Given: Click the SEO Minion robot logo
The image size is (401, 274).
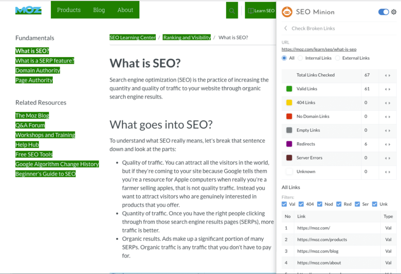Looking at the screenshot, I should [x=287, y=12].
